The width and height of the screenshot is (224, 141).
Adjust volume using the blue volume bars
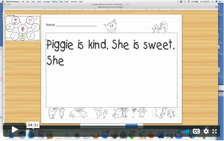pos(185,131)
